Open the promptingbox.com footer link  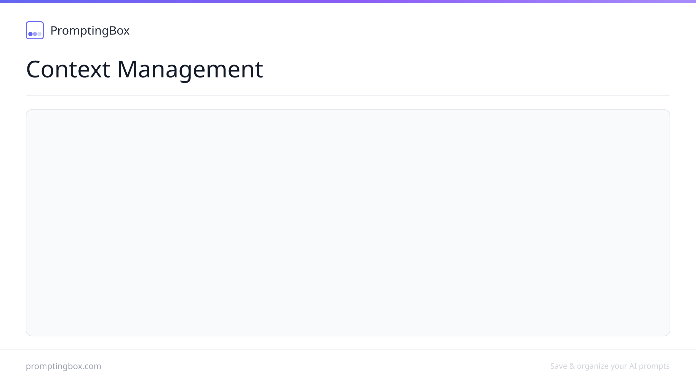point(63,366)
